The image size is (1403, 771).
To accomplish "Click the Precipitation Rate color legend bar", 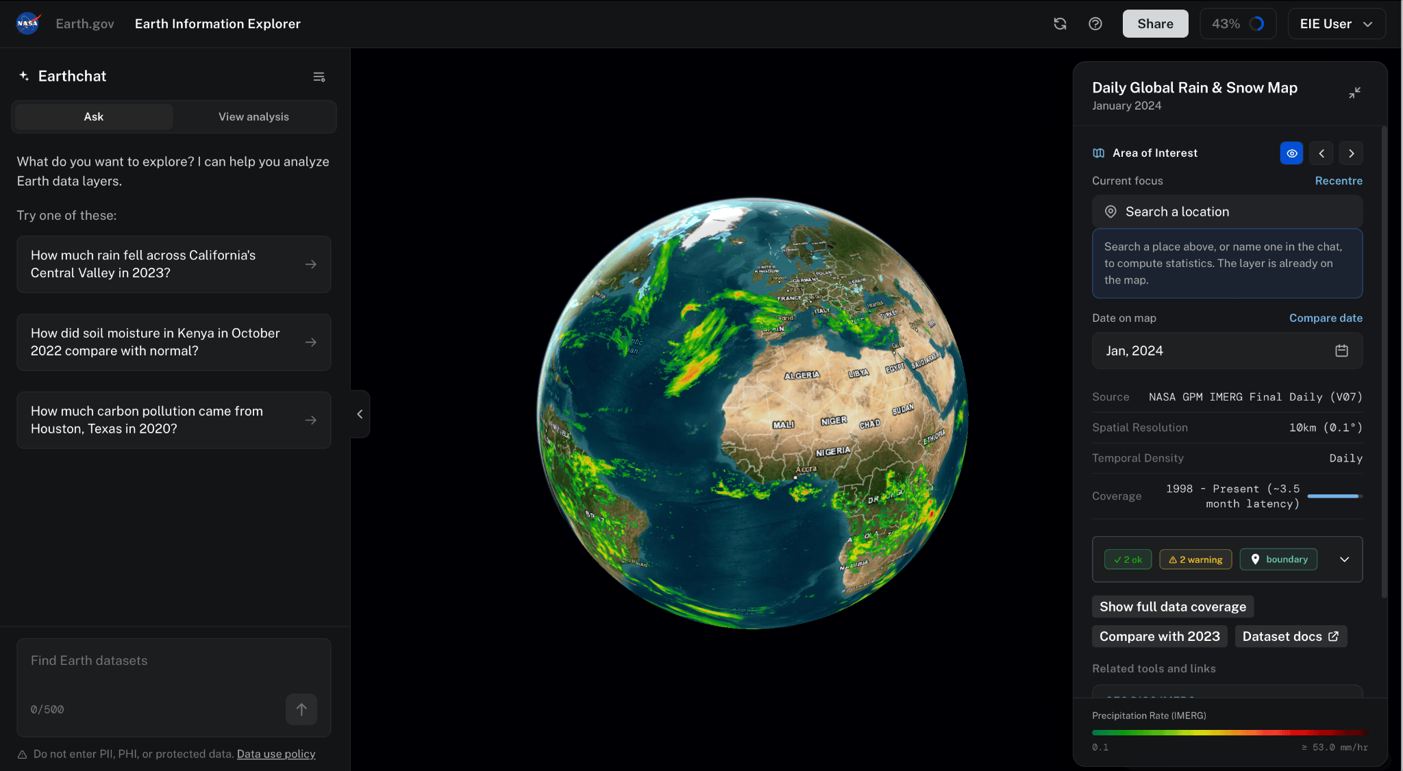I will click(1230, 733).
